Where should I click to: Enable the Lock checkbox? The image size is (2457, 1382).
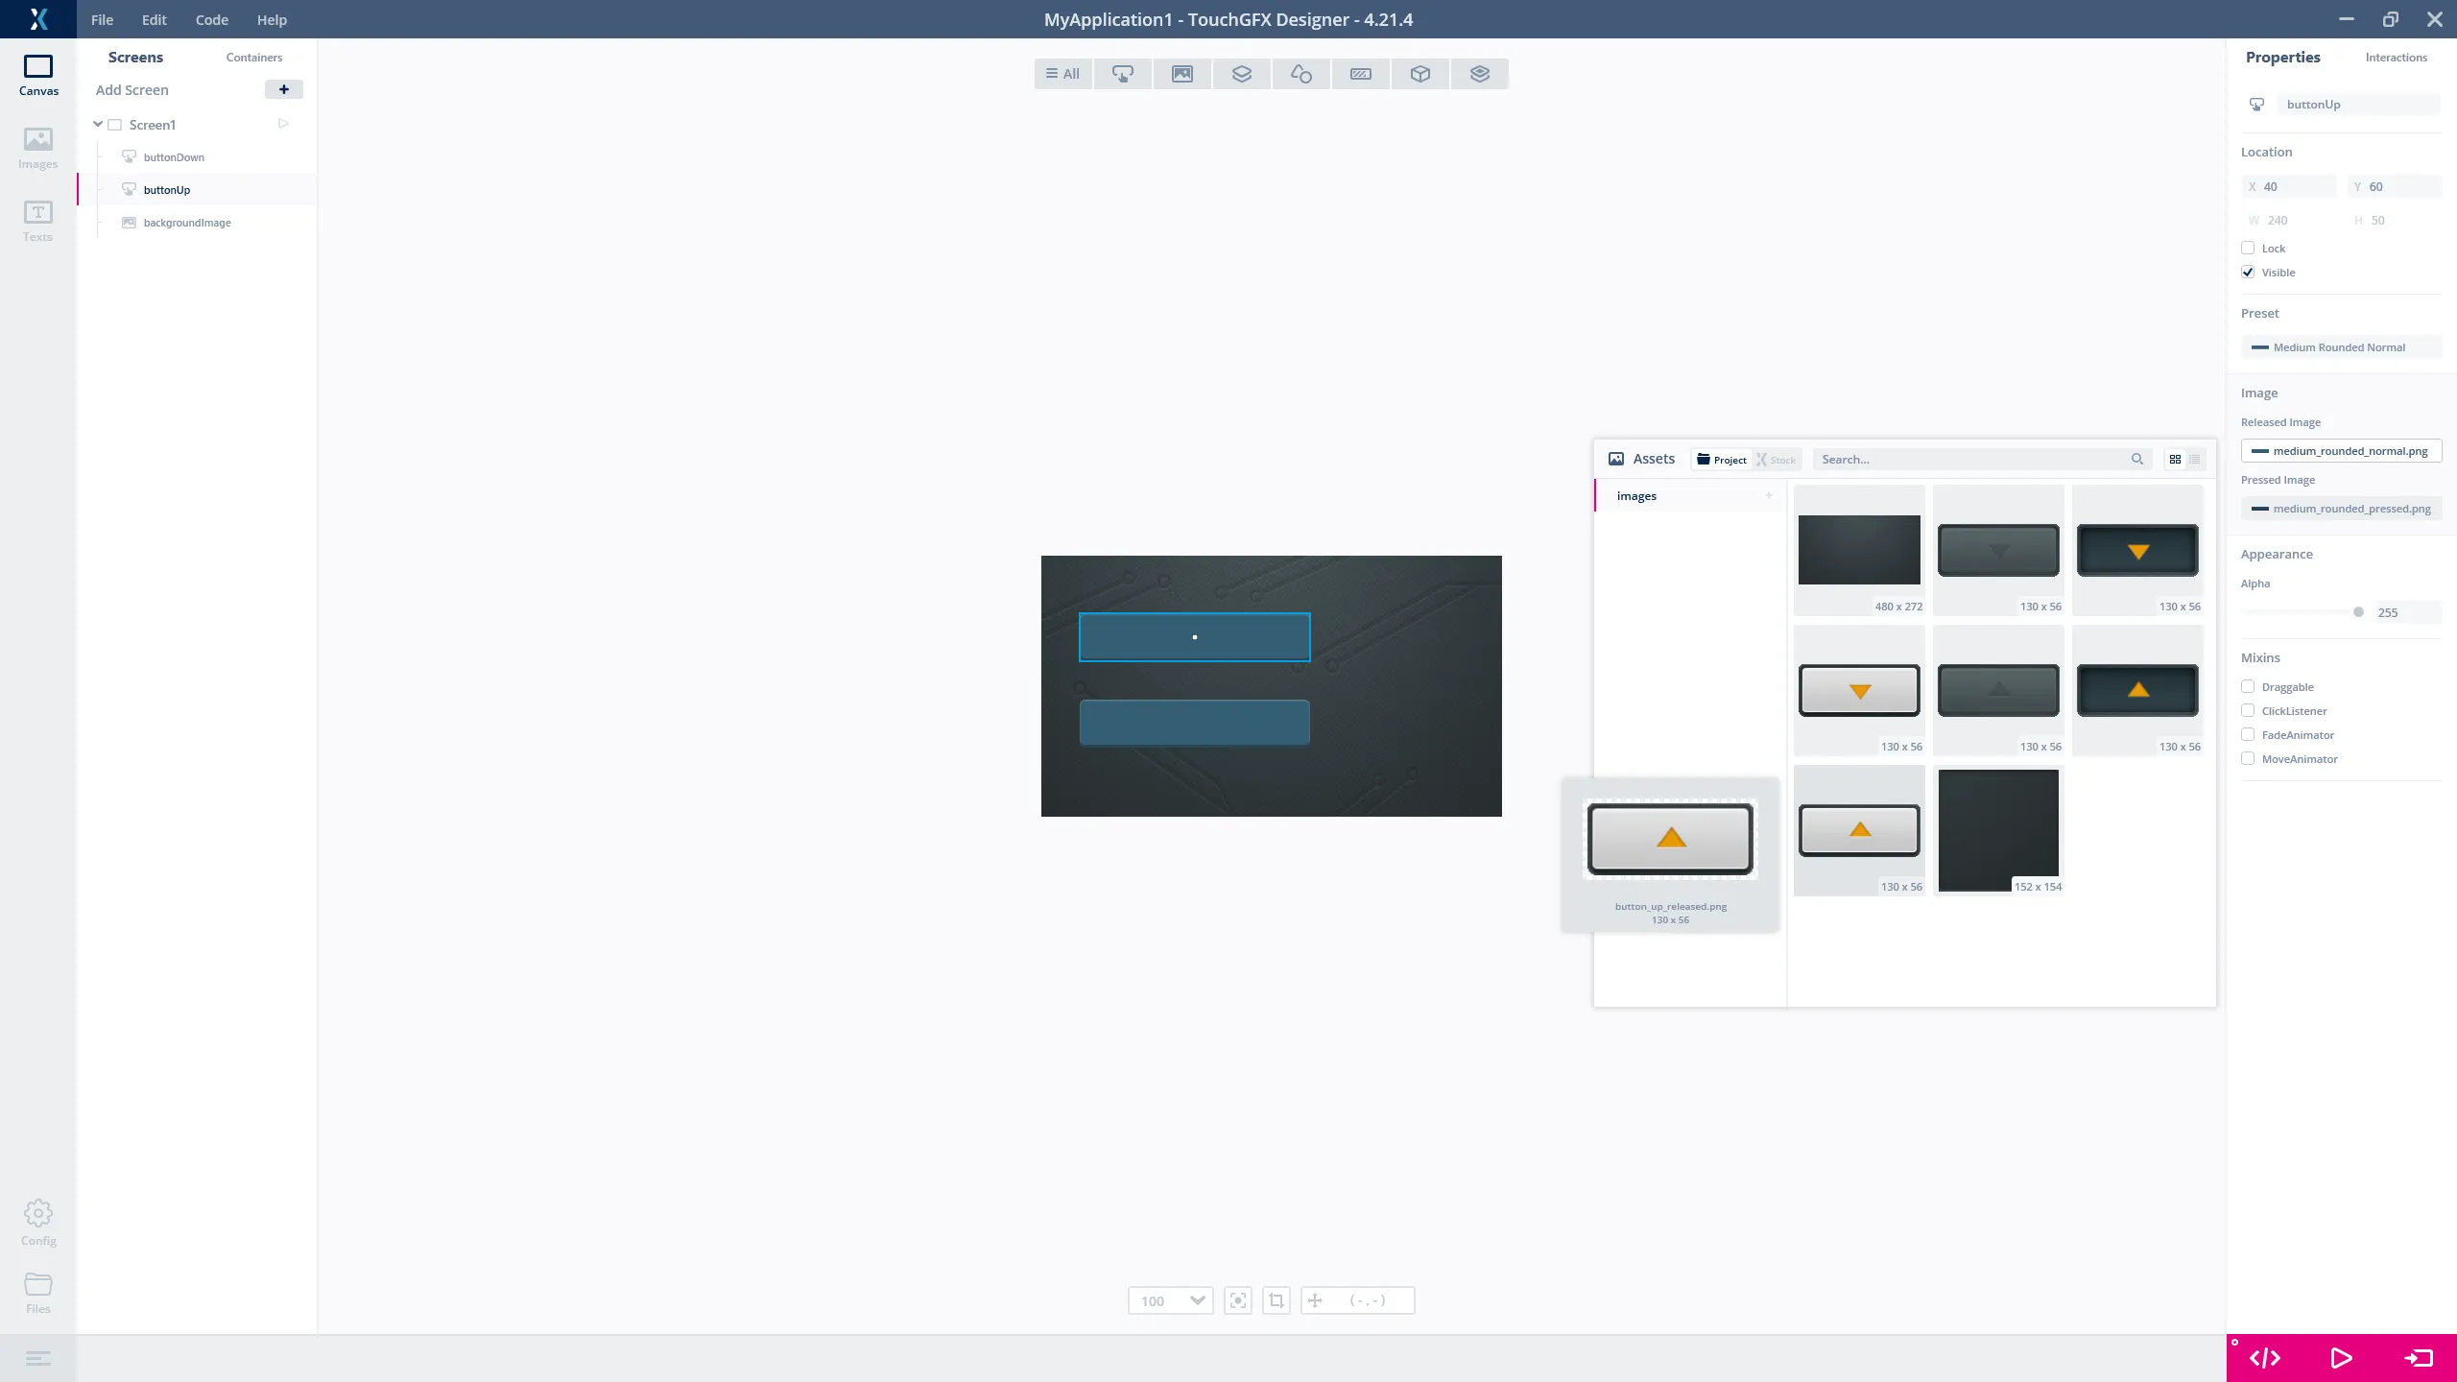[2248, 249]
